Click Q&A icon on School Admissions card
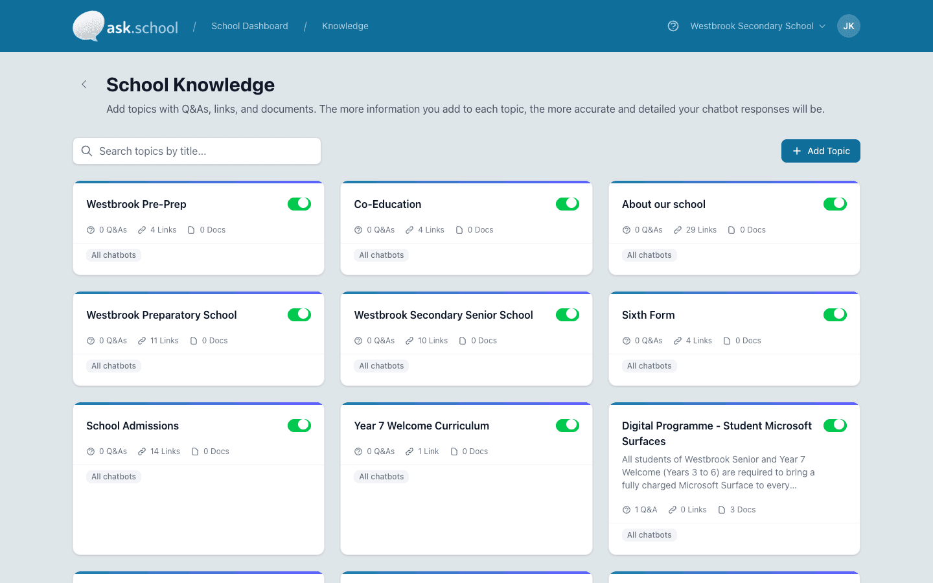 tap(91, 452)
